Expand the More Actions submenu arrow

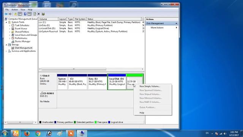pos(176,28)
